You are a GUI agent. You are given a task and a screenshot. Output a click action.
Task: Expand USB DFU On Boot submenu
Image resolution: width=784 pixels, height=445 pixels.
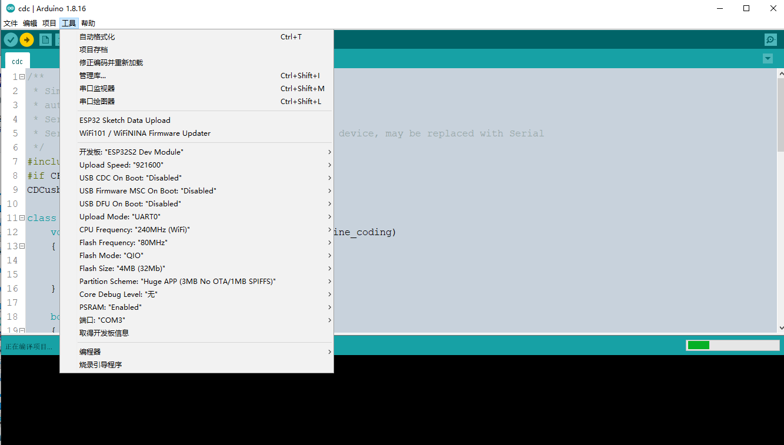coord(196,204)
